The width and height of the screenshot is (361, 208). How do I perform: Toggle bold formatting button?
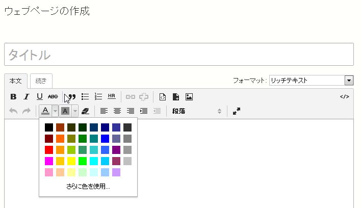click(13, 97)
